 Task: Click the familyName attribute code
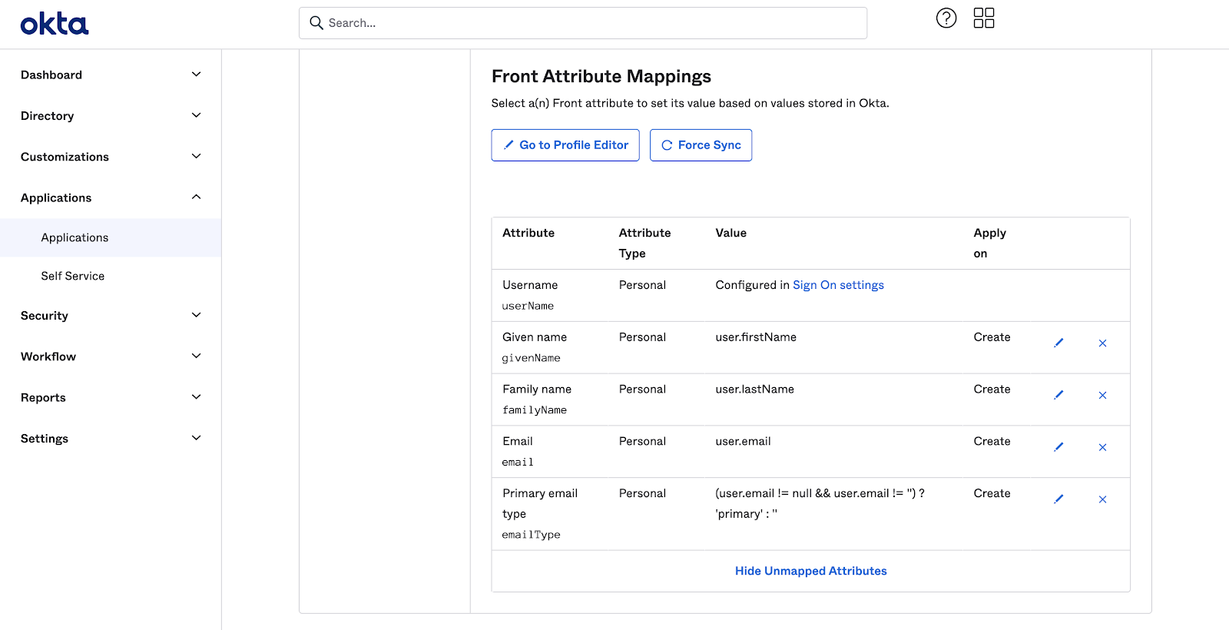pyautogui.click(x=535, y=410)
